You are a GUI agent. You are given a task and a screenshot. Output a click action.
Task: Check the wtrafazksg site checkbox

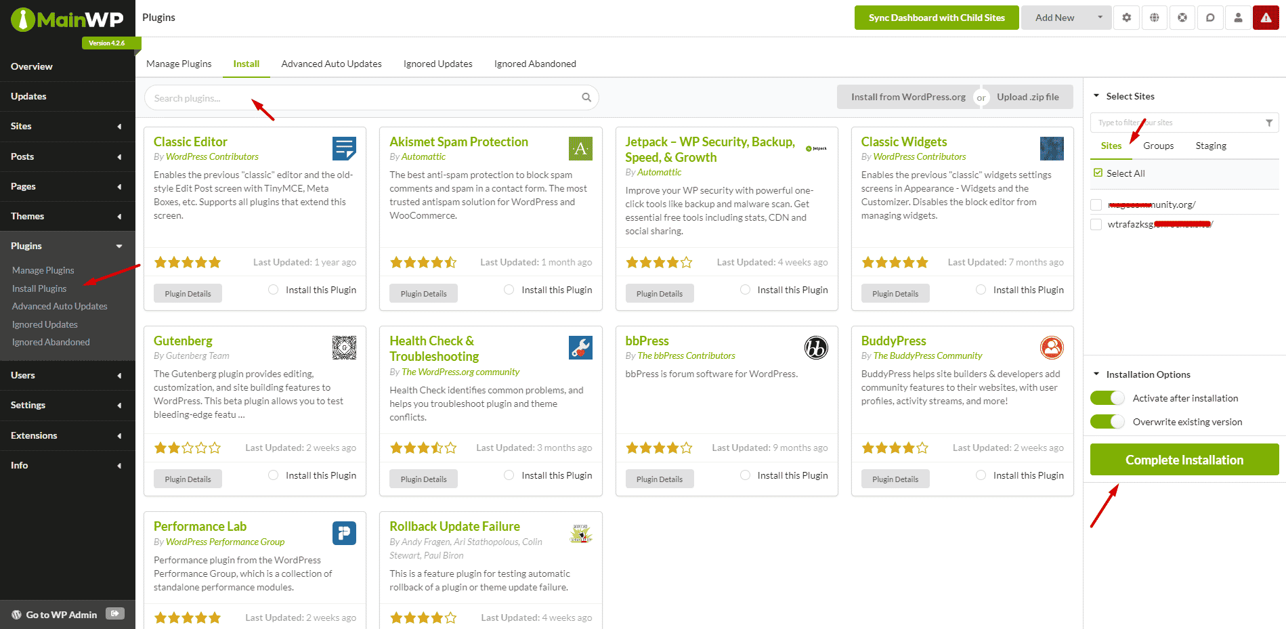pyautogui.click(x=1096, y=224)
